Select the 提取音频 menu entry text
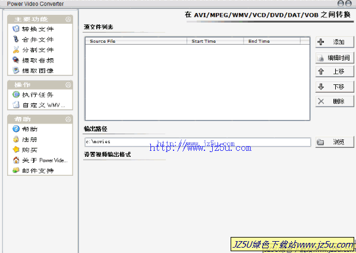 tap(38, 61)
